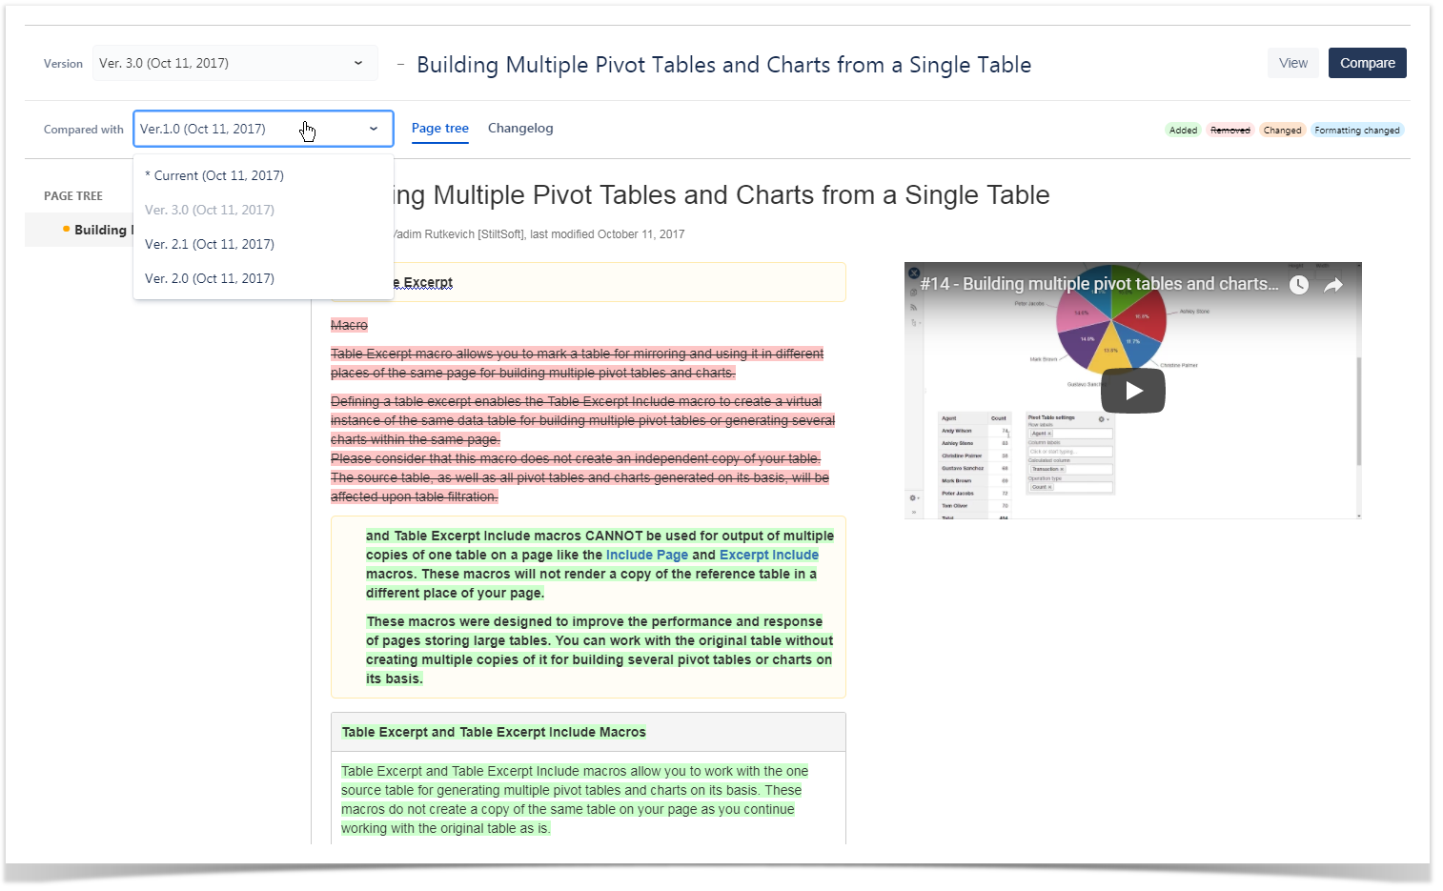
Task: Click the Added legend badge
Action: point(1183,131)
